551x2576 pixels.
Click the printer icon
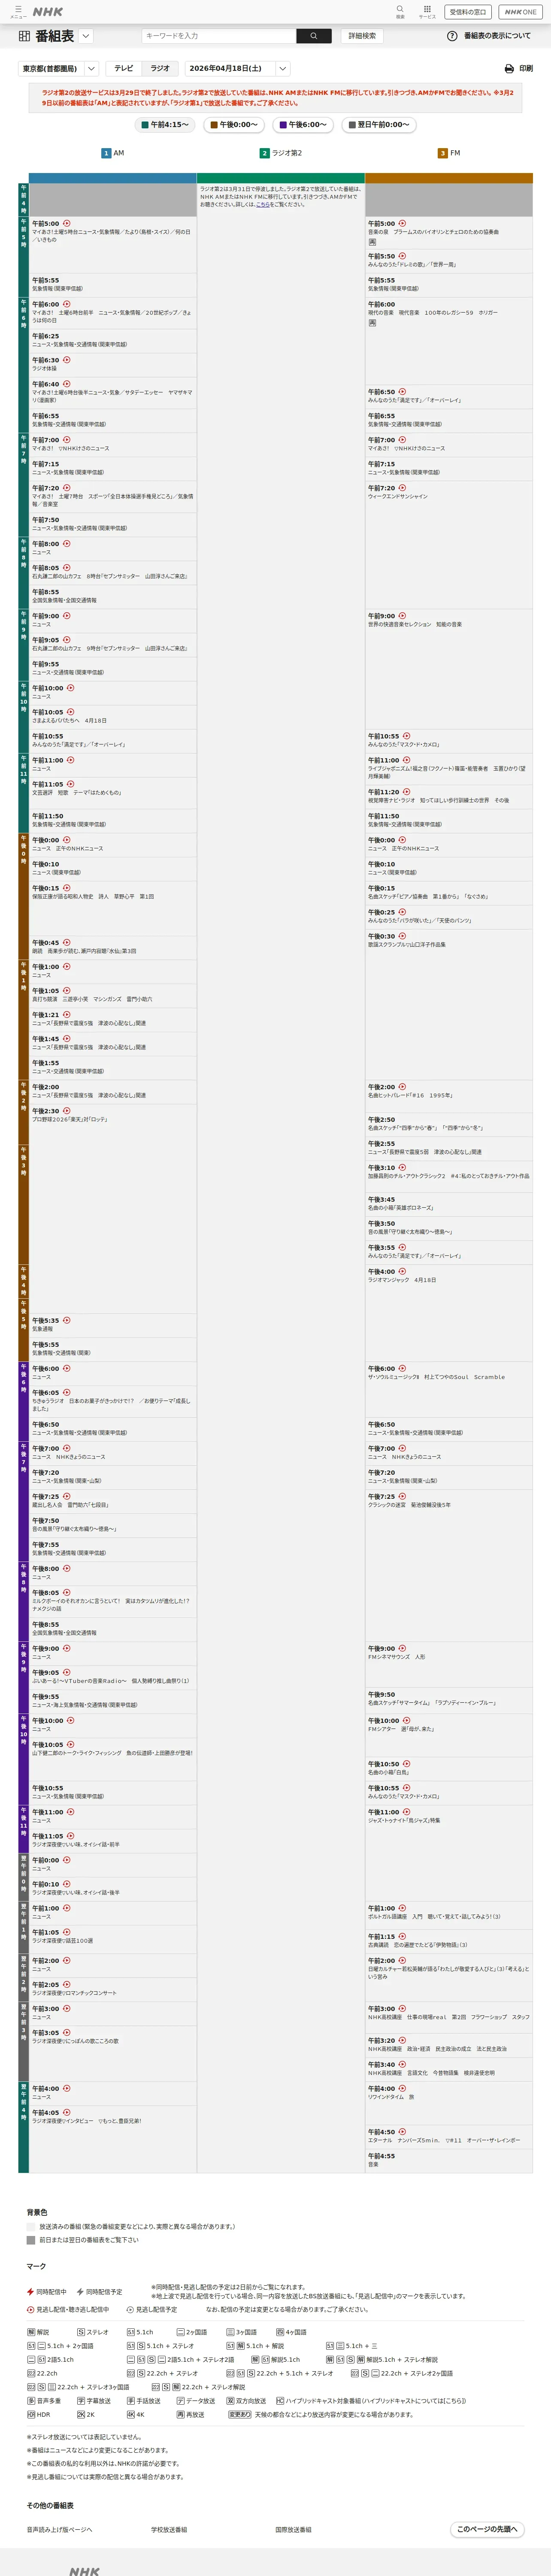(x=509, y=69)
